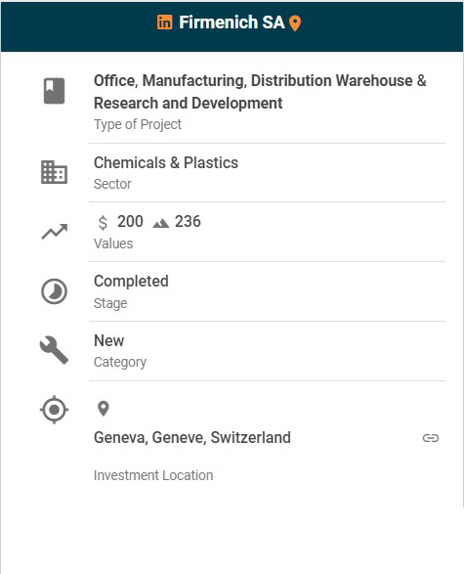Click the target crosshair icon for Investment Location
Viewport: 464px width, 574px height.
tap(54, 410)
